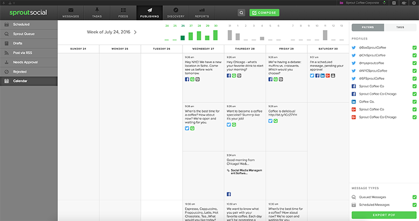
Task: Open the bit.ly link in Friday post
Action: click(x=283, y=115)
